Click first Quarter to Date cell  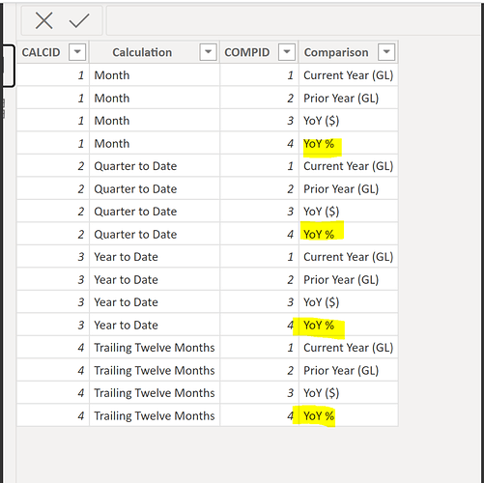coord(155,166)
